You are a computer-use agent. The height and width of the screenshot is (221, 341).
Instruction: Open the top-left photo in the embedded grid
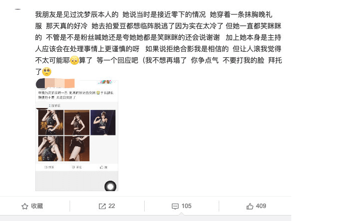click(51, 122)
